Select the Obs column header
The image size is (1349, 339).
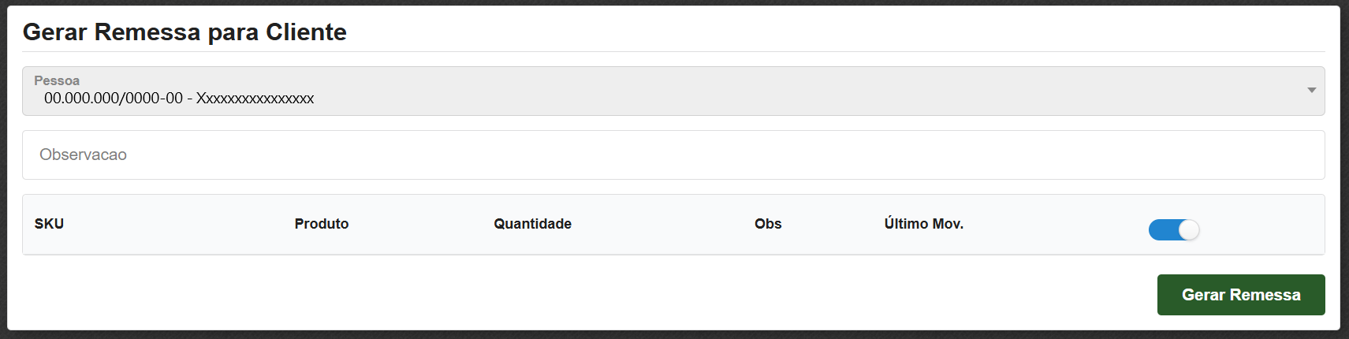click(x=768, y=224)
